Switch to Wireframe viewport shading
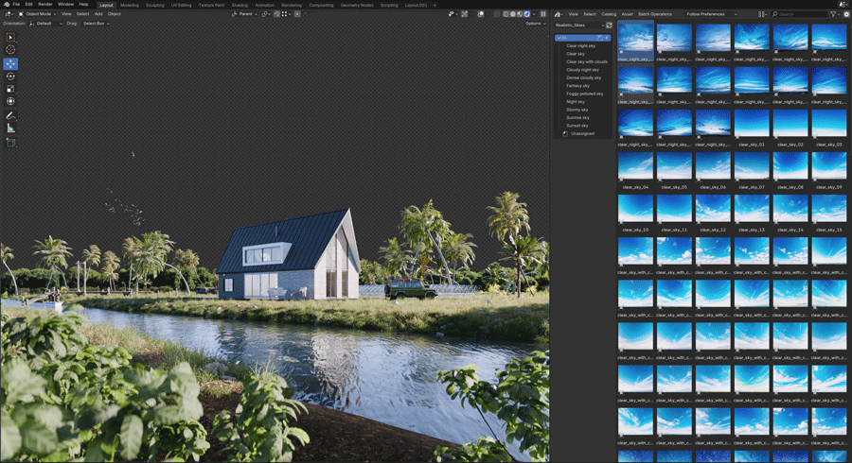Image resolution: width=852 pixels, height=463 pixels. [506, 14]
